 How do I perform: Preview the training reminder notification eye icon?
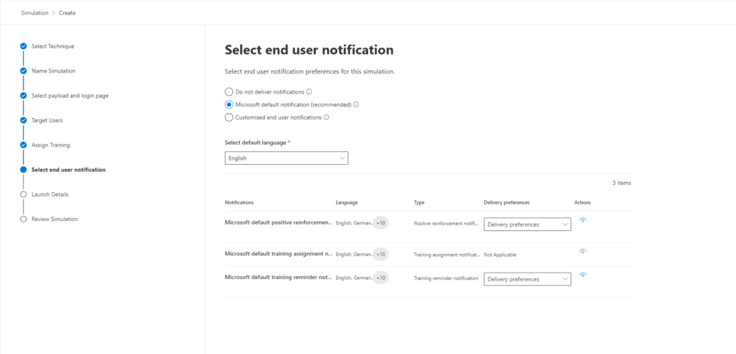tap(582, 275)
